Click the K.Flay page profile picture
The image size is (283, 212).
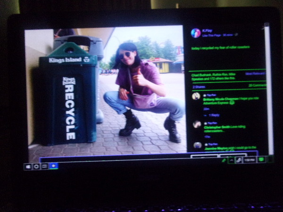click(x=195, y=33)
